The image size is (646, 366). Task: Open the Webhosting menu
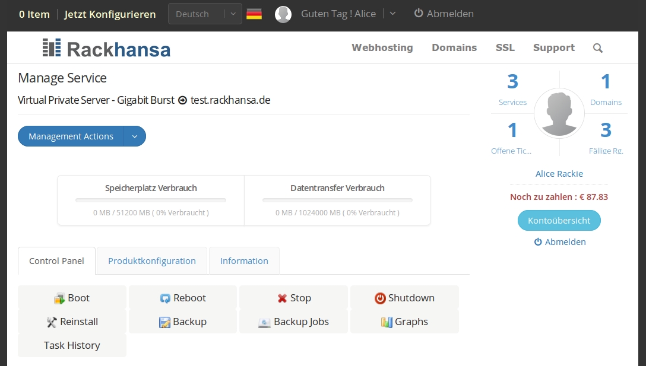382,48
